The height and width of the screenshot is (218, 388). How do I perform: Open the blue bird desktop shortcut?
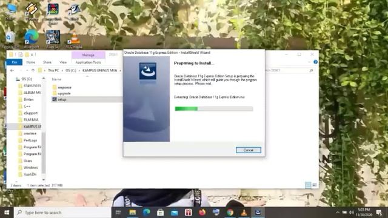point(74,12)
